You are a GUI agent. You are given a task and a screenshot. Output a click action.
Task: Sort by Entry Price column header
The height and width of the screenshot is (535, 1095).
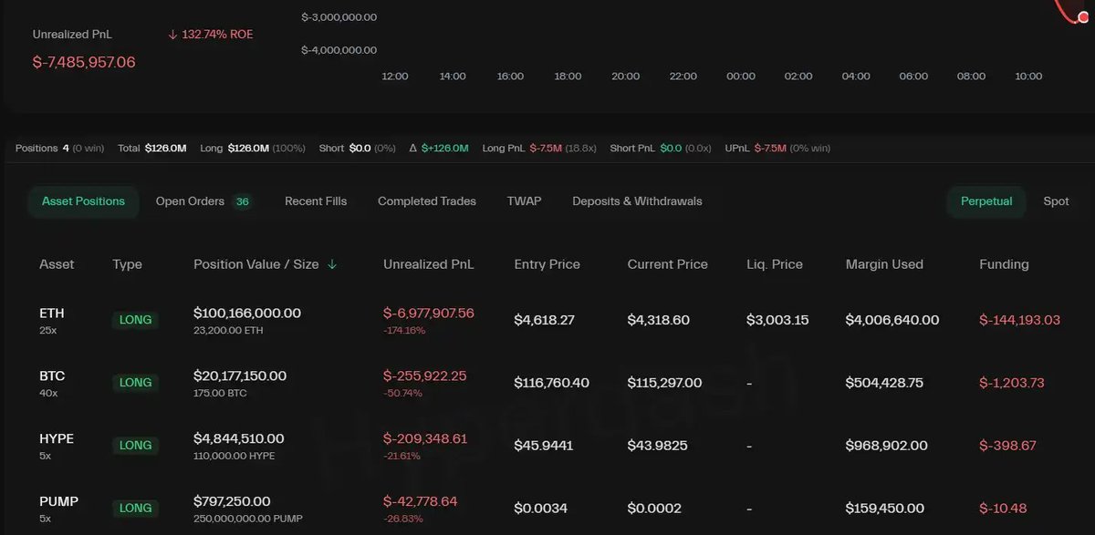[x=547, y=264]
